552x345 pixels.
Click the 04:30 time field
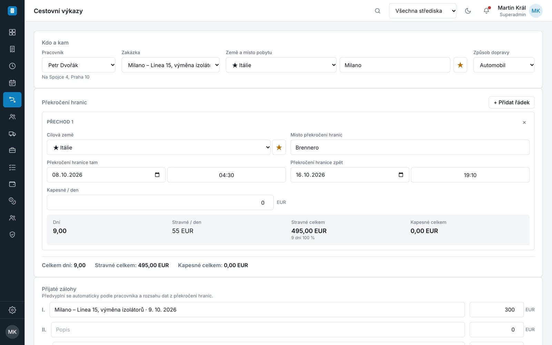[227, 175]
